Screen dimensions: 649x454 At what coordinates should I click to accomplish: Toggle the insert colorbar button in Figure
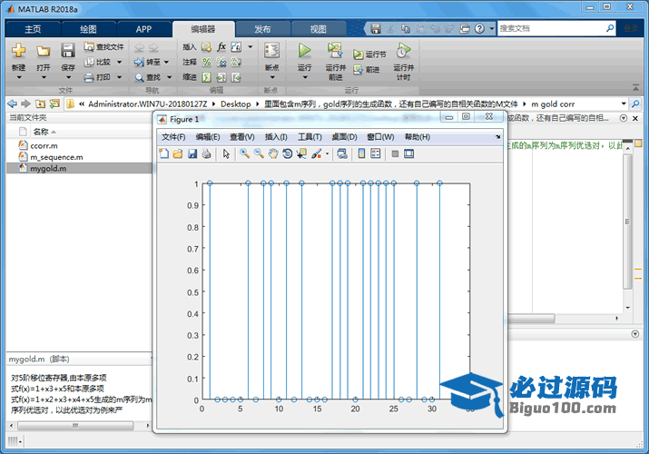click(x=360, y=153)
